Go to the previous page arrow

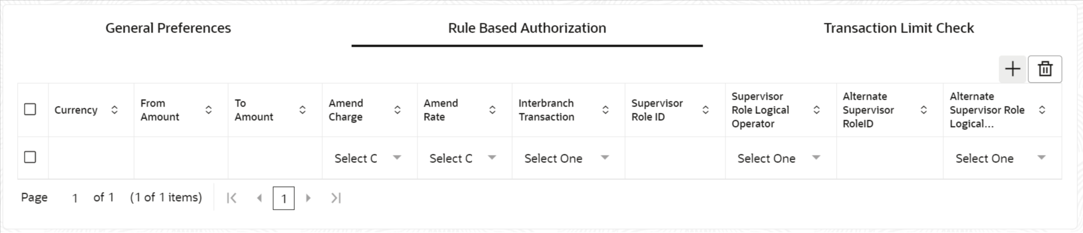pyautogui.click(x=259, y=198)
